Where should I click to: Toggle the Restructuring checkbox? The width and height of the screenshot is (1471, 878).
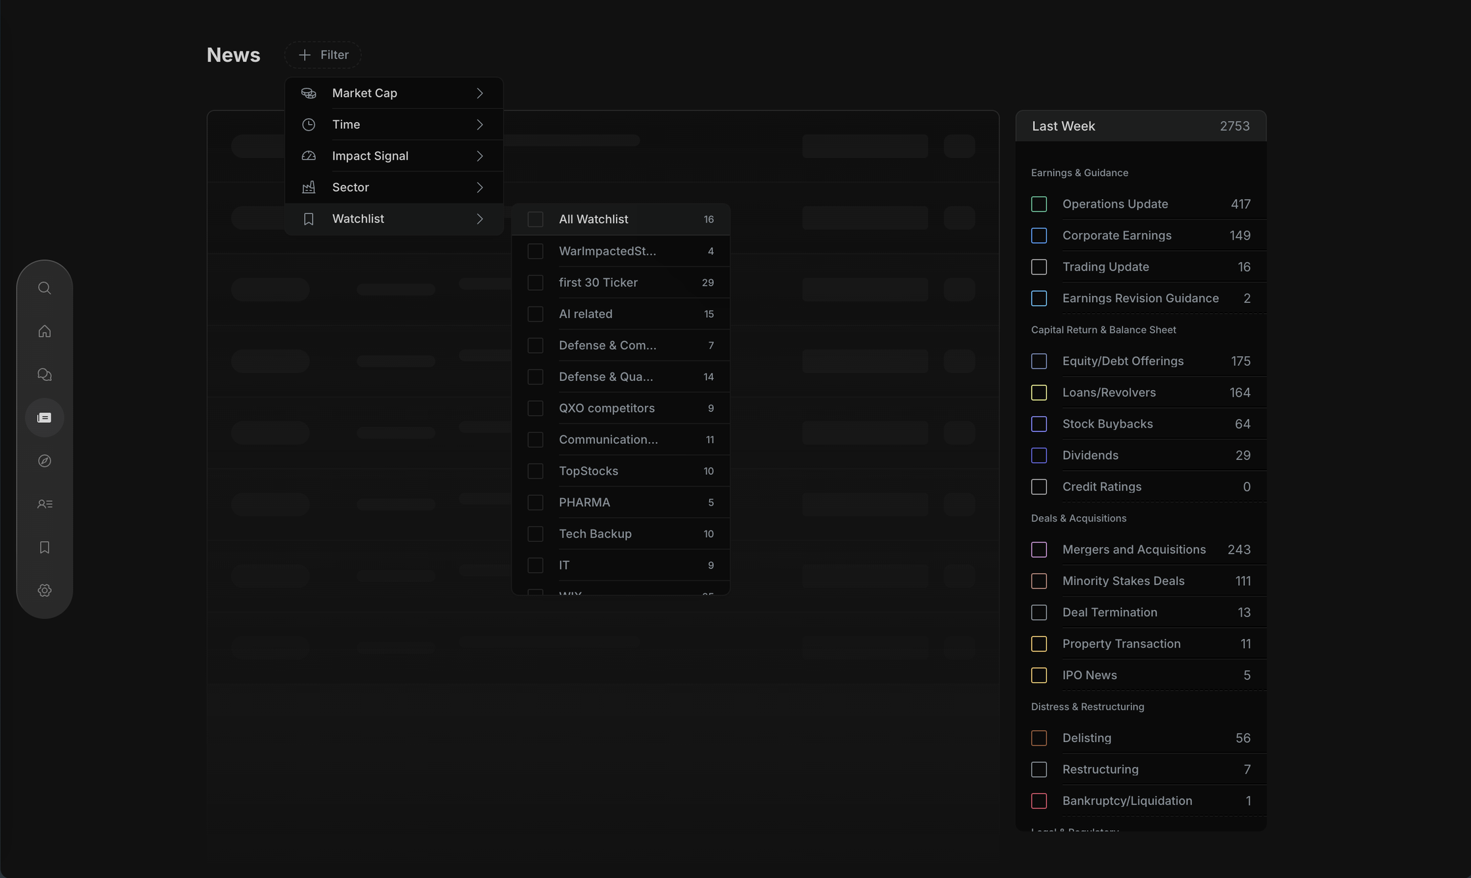[x=1039, y=769]
